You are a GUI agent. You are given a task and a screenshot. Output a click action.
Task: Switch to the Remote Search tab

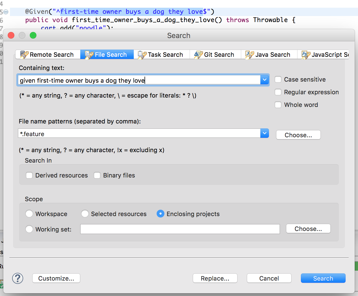coord(47,54)
